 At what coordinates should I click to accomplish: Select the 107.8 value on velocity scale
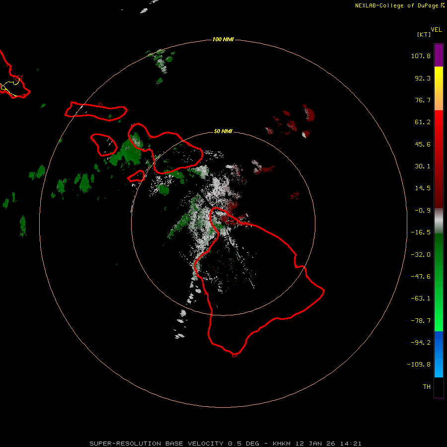(421, 56)
